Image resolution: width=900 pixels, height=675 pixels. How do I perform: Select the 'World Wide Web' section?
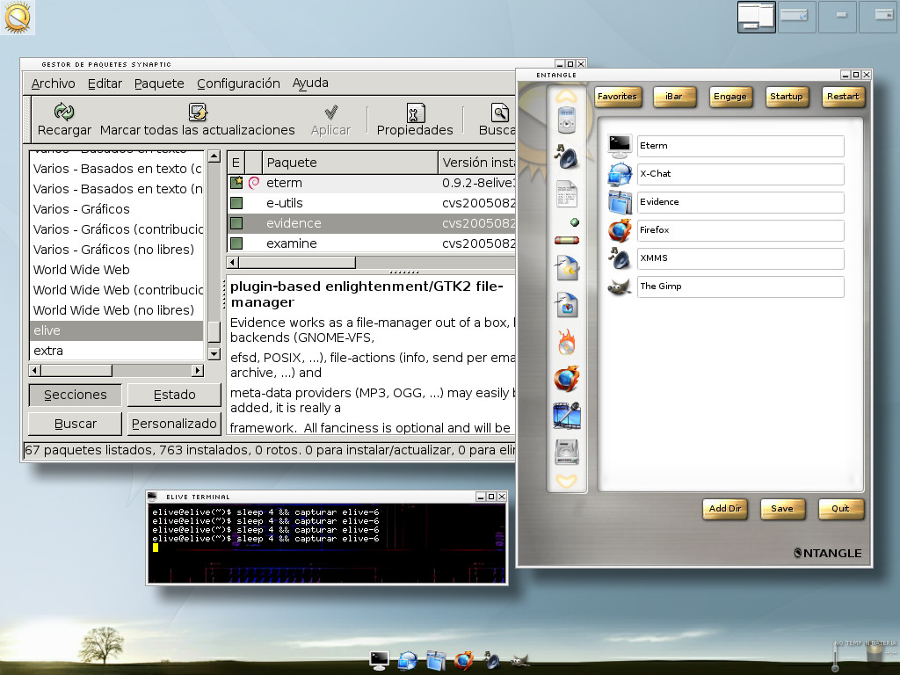pos(117,270)
